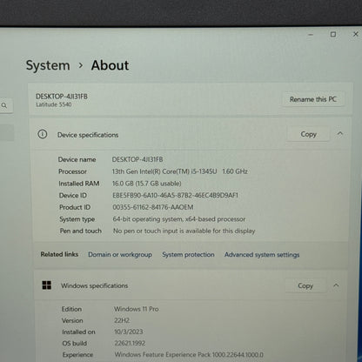Click the 64-bit operating system value

tap(179, 219)
